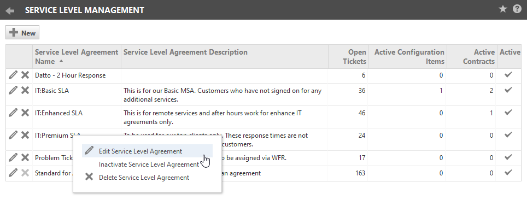Click the New button
The image size is (527, 200).
22,33
